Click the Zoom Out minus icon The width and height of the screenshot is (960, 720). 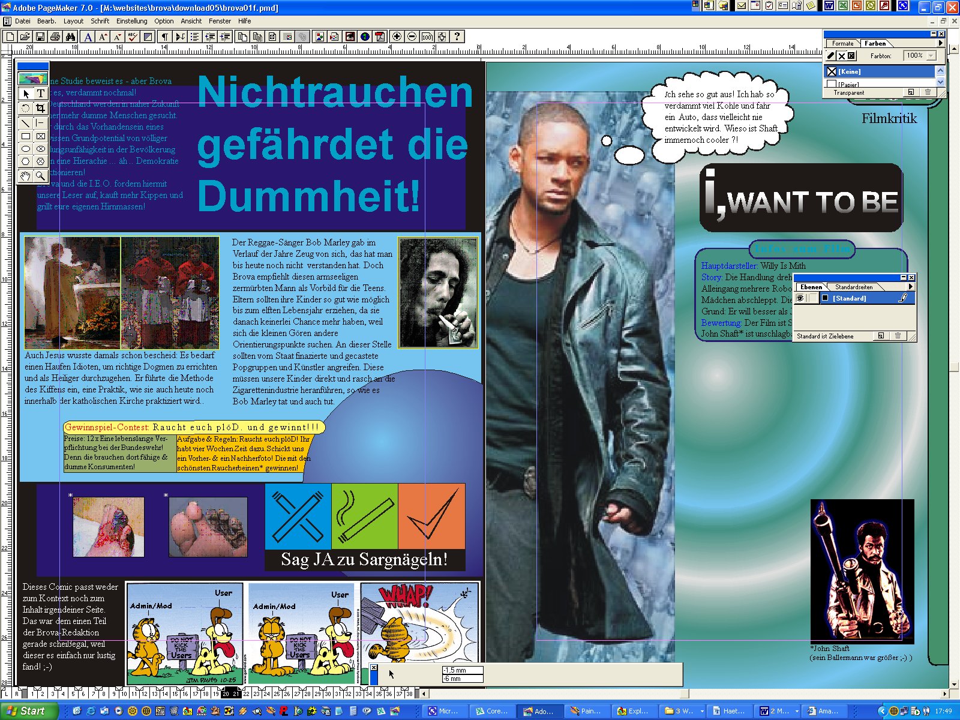(x=412, y=37)
